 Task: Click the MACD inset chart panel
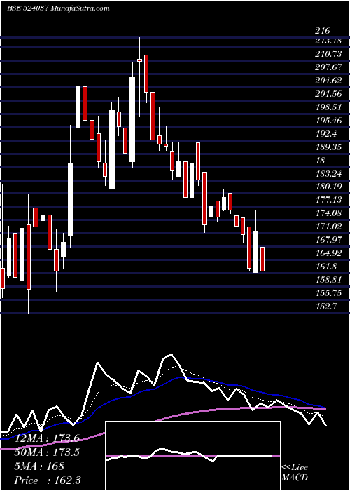point(192,456)
